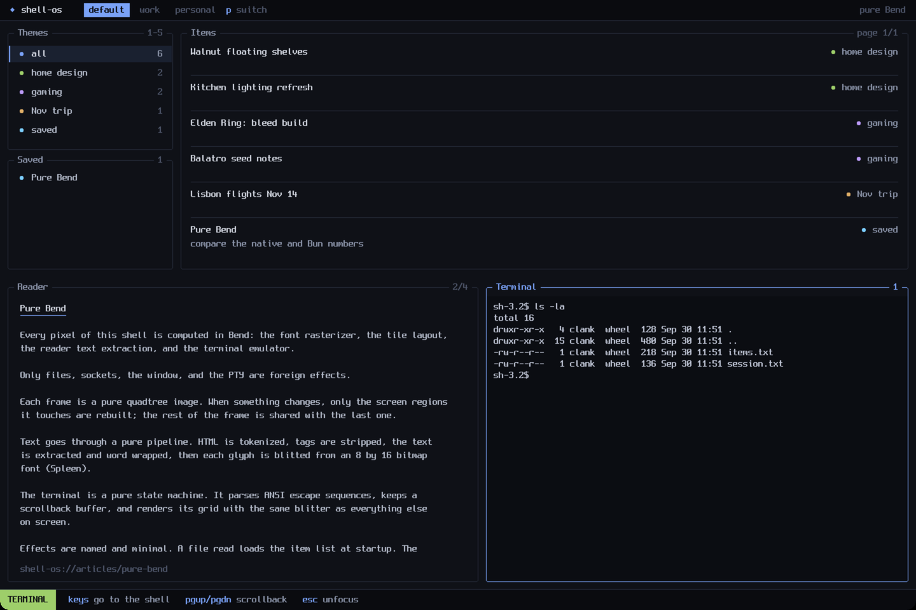
Task: Click the Pure Bend title in Reader
Action: (43, 308)
